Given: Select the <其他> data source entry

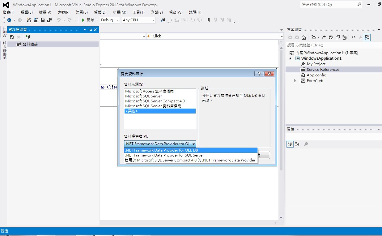Looking at the screenshot, I should [x=160, y=111].
